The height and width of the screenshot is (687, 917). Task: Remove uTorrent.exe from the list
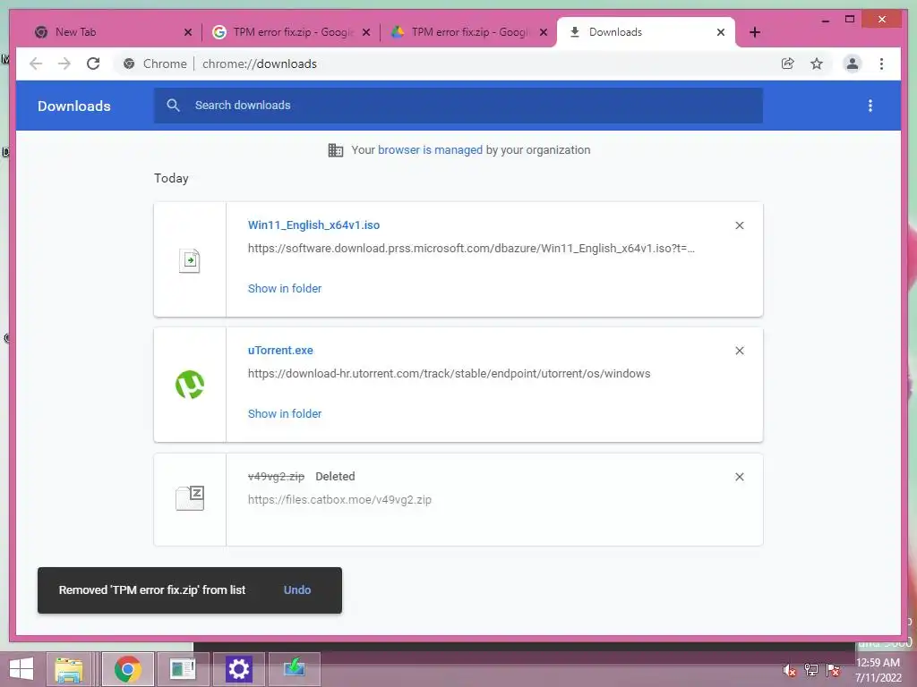click(x=739, y=351)
